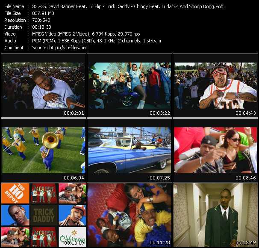
Task: Open the thumbnail stamped 00:02:01
Action: click(x=44, y=86)
